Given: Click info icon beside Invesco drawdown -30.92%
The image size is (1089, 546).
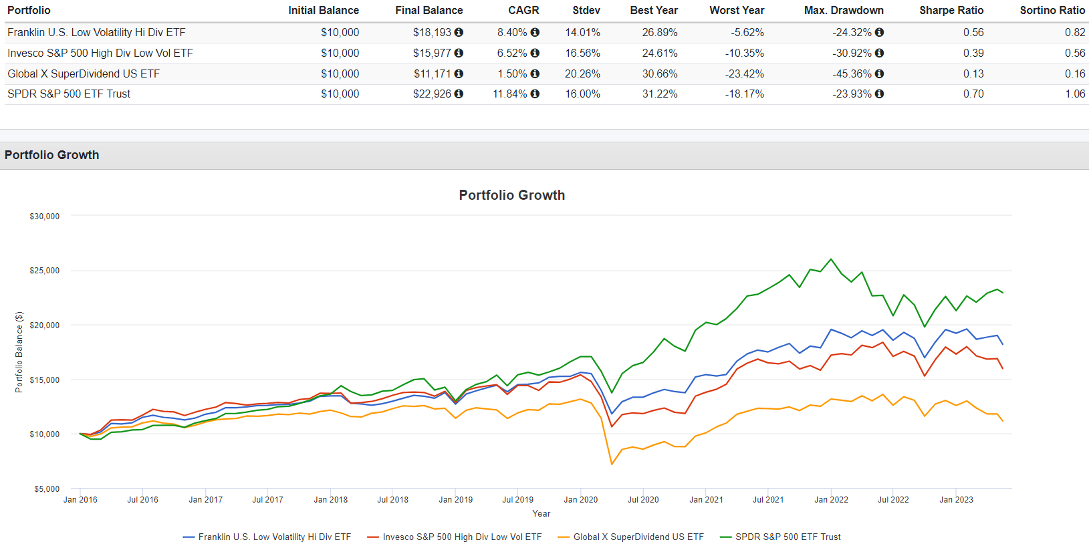Looking at the screenshot, I should [x=879, y=53].
